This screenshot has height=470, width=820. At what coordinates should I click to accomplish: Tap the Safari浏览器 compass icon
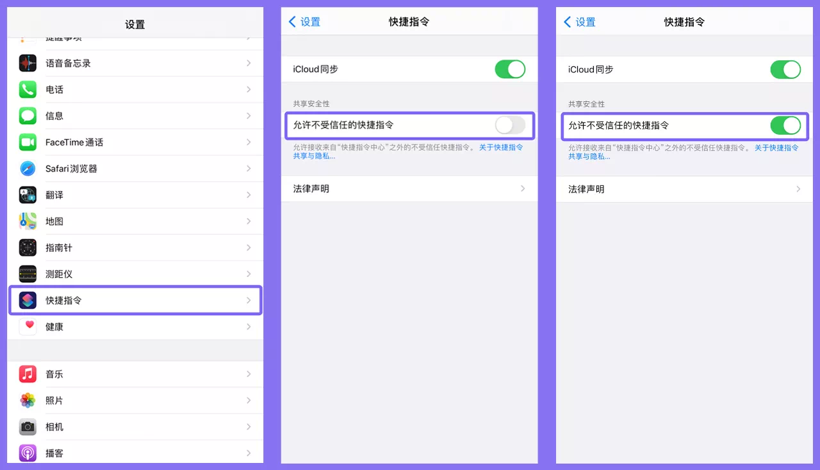[x=28, y=168]
